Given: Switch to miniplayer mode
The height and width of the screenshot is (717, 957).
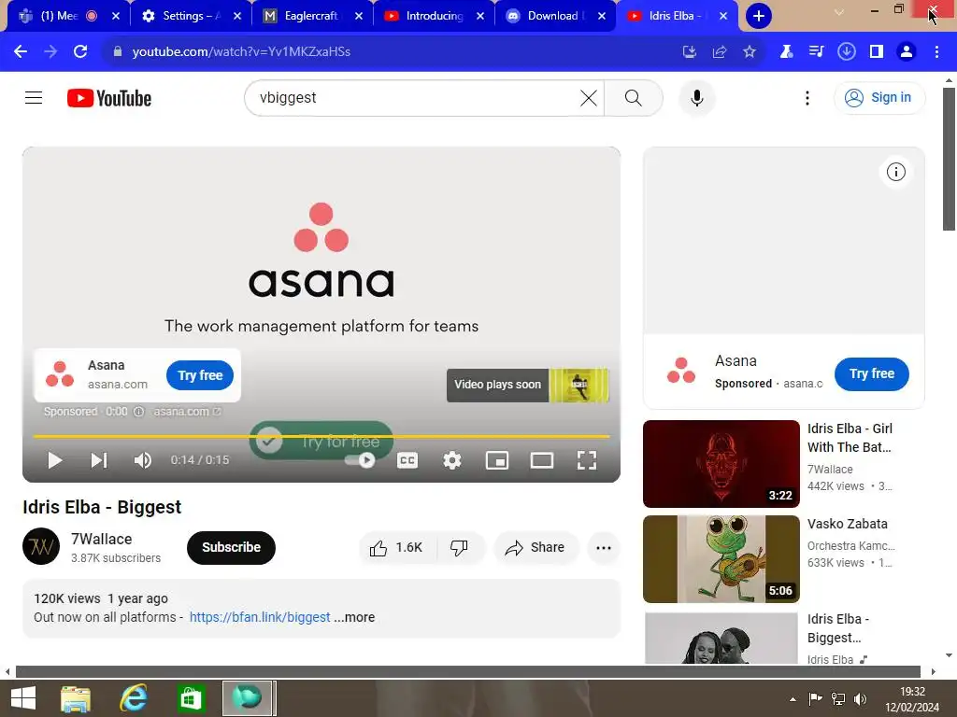Looking at the screenshot, I should [497, 460].
